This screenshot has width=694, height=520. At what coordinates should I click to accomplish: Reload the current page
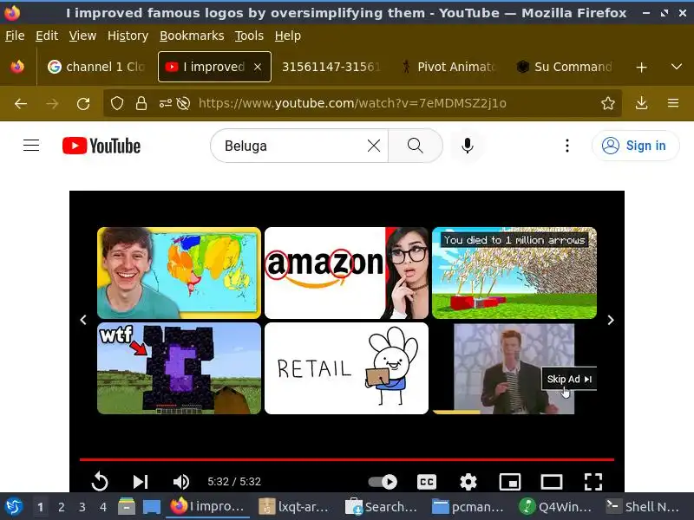click(83, 103)
